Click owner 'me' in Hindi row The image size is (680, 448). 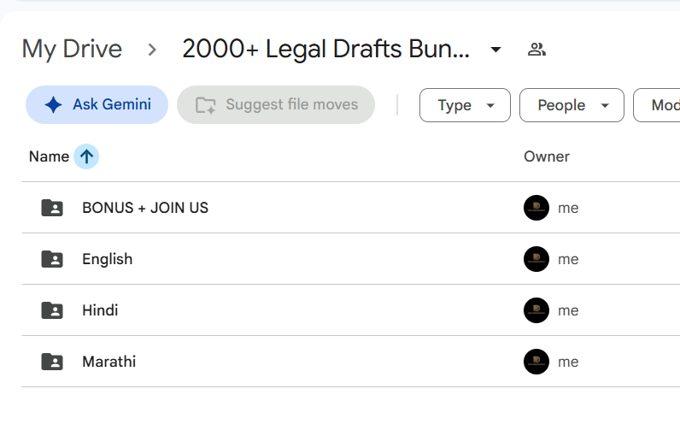[x=568, y=310]
